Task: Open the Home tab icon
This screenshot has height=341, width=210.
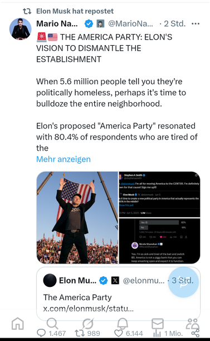Action: [18, 323]
